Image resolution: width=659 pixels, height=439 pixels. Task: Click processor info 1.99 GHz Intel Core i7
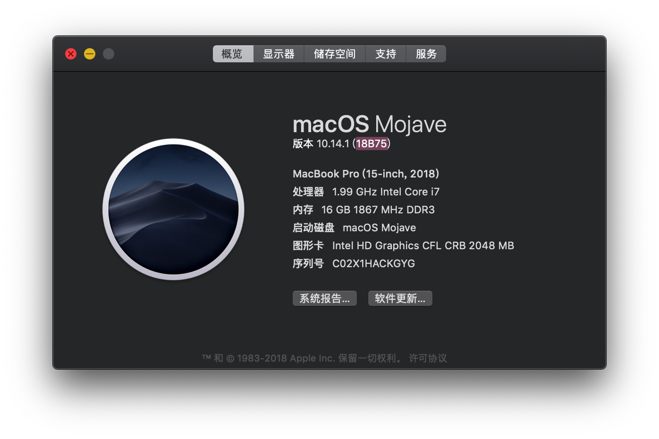point(386,192)
